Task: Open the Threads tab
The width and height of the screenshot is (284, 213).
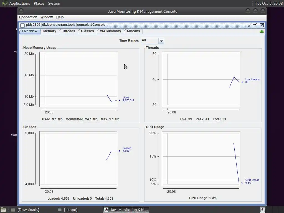Action: 69,31
